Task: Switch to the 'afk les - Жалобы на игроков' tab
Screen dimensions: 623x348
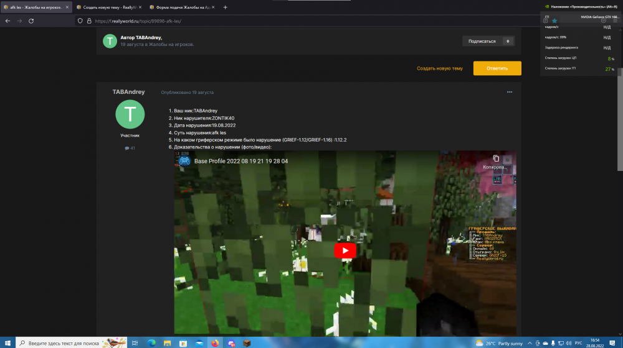Action: point(36,7)
